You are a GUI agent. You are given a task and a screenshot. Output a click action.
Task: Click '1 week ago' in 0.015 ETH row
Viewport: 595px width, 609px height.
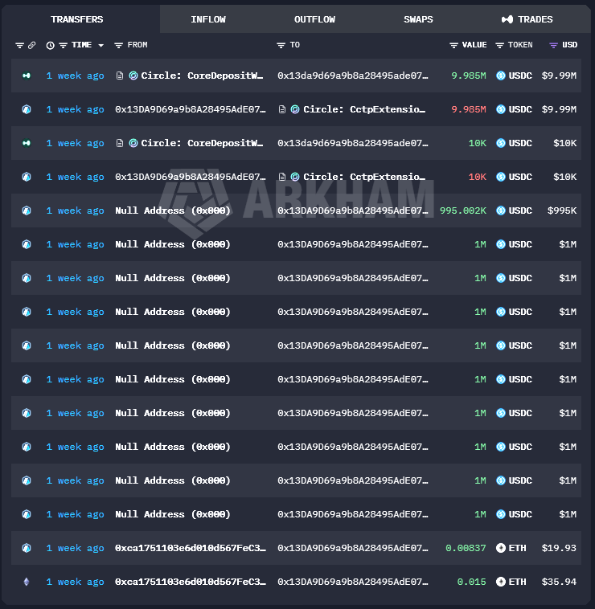75,582
